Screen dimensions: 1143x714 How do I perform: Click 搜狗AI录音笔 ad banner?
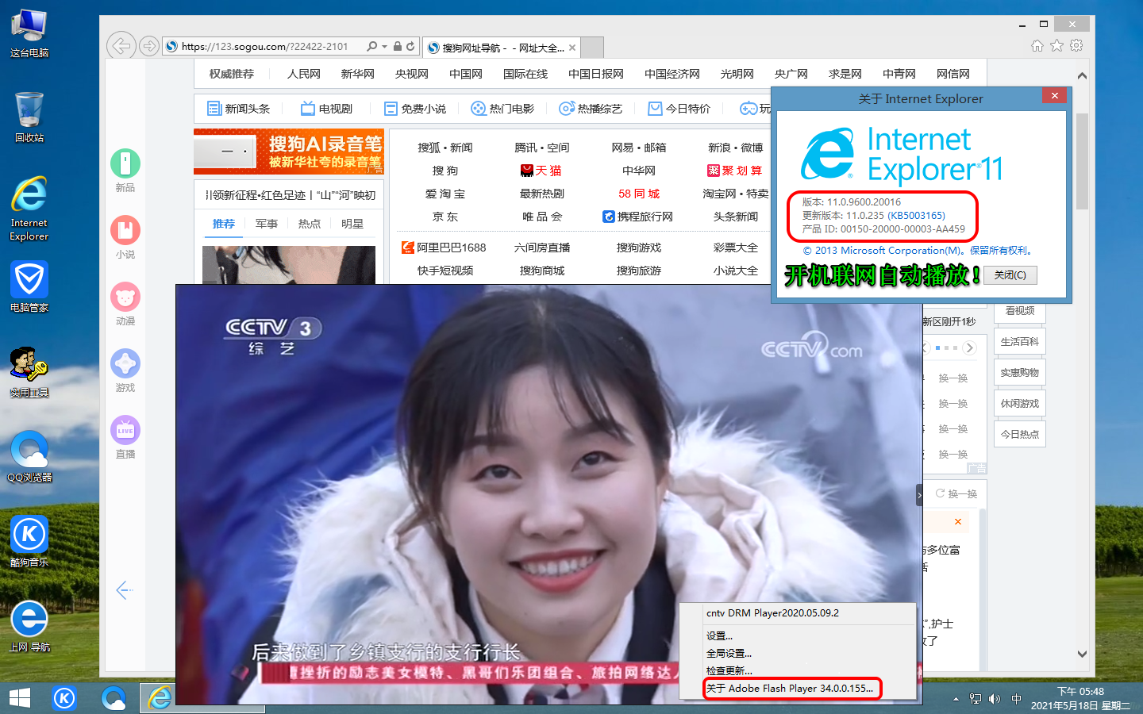[x=289, y=152]
